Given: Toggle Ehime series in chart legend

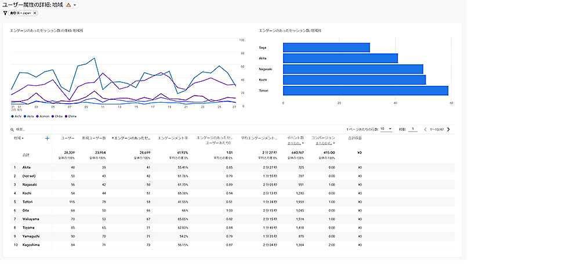Looking at the screenshot, I should click(x=71, y=116).
